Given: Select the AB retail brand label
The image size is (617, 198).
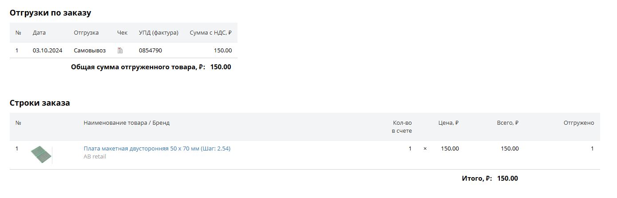Looking at the screenshot, I should [x=95, y=157].
